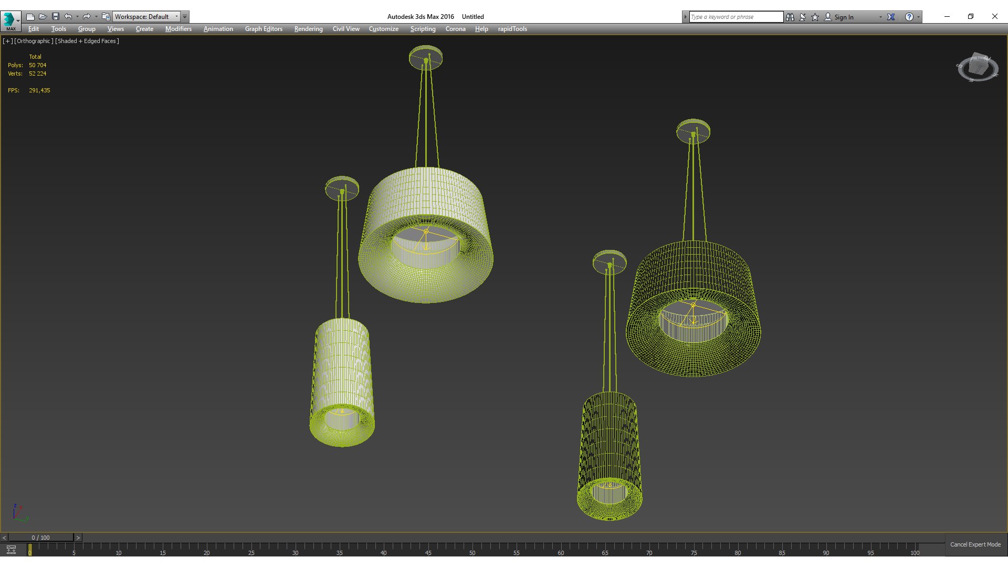Click the ViewCube navigation widget

tap(977, 67)
